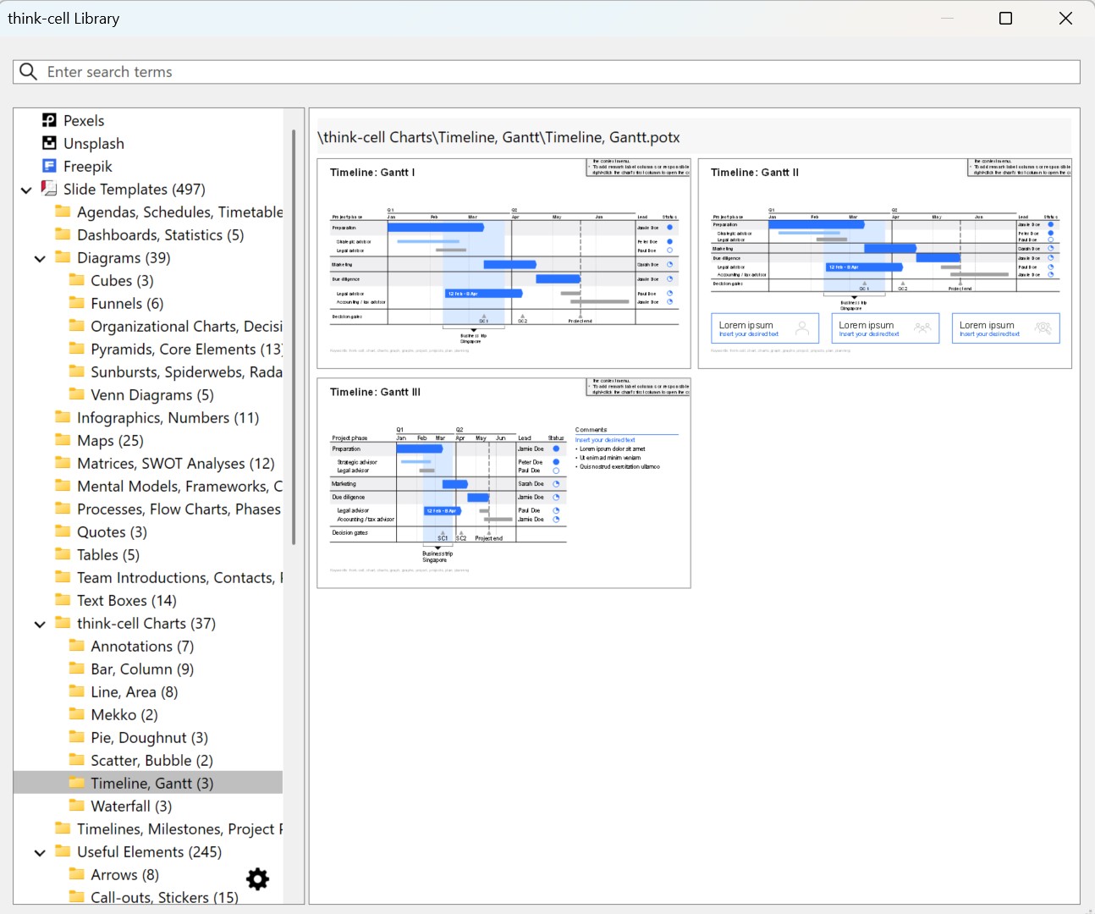Click the Slide Templates library icon
This screenshot has height=914, width=1095.
49,189
